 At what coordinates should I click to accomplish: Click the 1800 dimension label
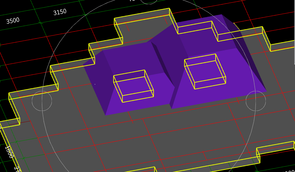9,152
